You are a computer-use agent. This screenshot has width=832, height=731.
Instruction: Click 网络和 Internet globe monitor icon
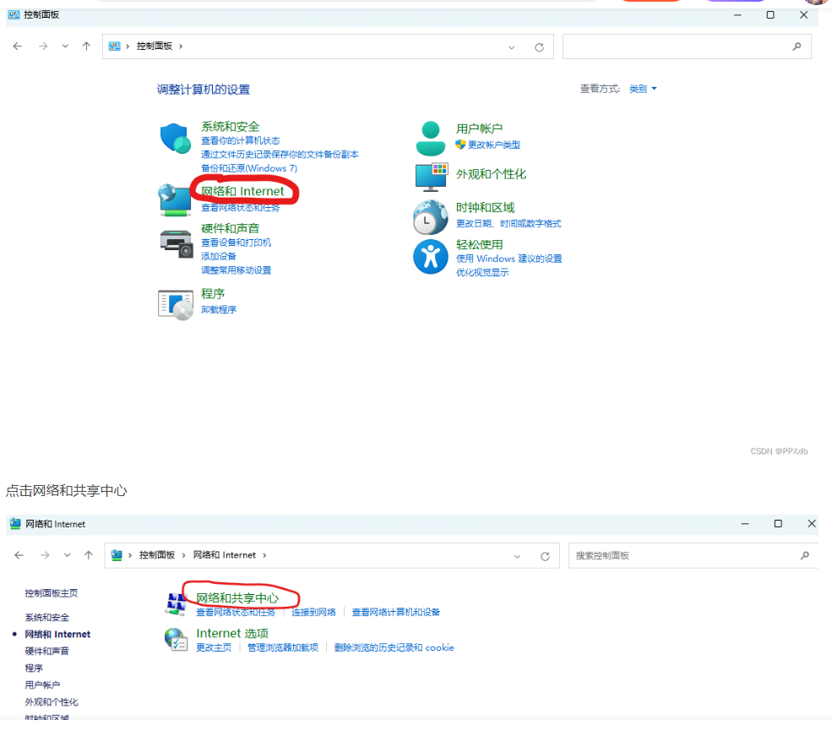point(175,199)
